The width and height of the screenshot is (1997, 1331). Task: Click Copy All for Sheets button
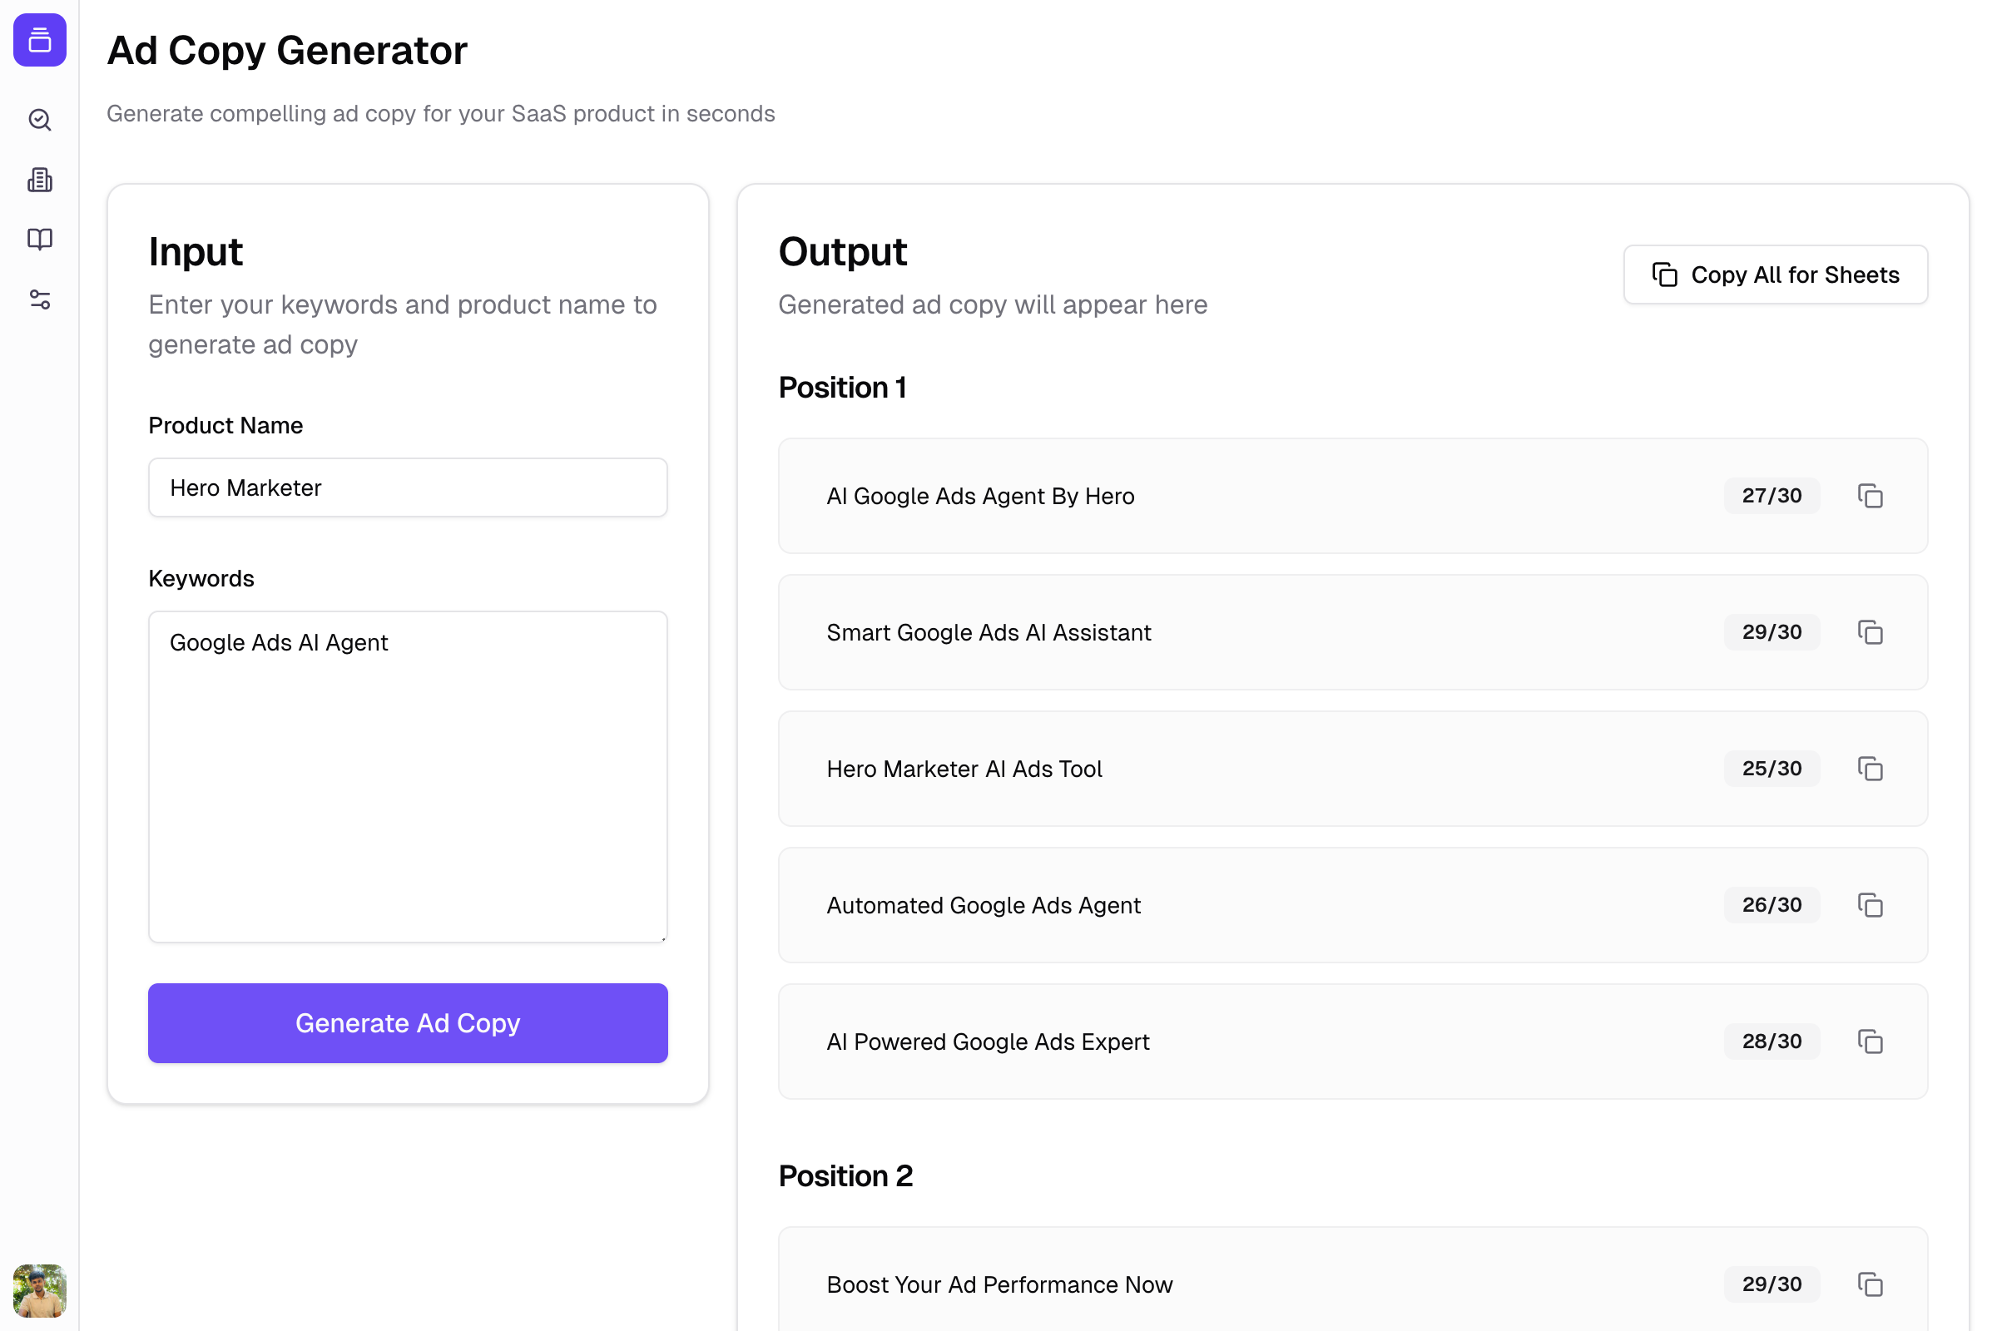(1776, 275)
